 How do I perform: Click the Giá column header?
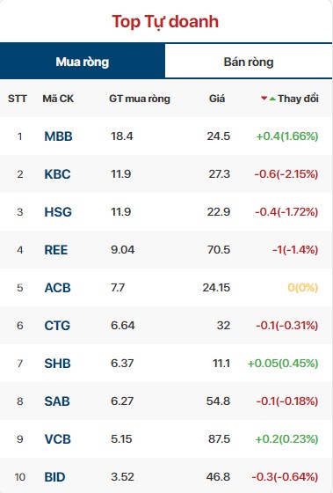pyautogui.click(x=217, y=99)
